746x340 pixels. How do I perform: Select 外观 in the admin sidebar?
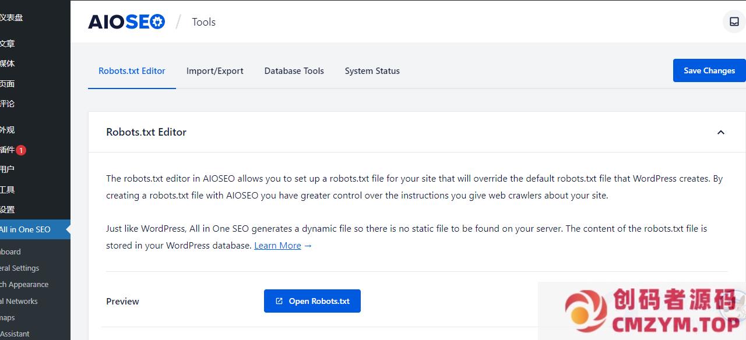point(8,130)
